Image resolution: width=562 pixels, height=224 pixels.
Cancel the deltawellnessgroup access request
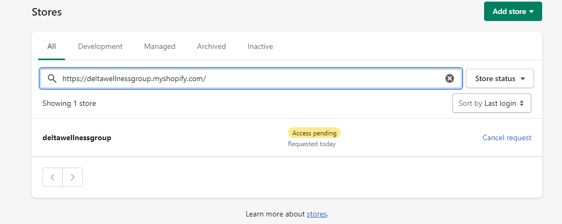pos(507,138)
